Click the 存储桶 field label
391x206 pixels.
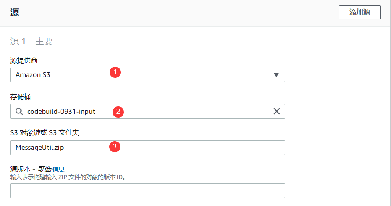pos(20,97)
